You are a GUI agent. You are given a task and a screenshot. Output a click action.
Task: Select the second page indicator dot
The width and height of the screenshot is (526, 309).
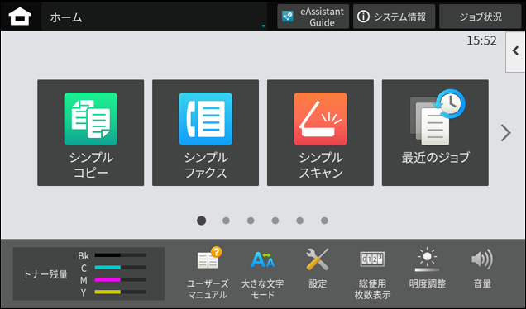point(226,221)
